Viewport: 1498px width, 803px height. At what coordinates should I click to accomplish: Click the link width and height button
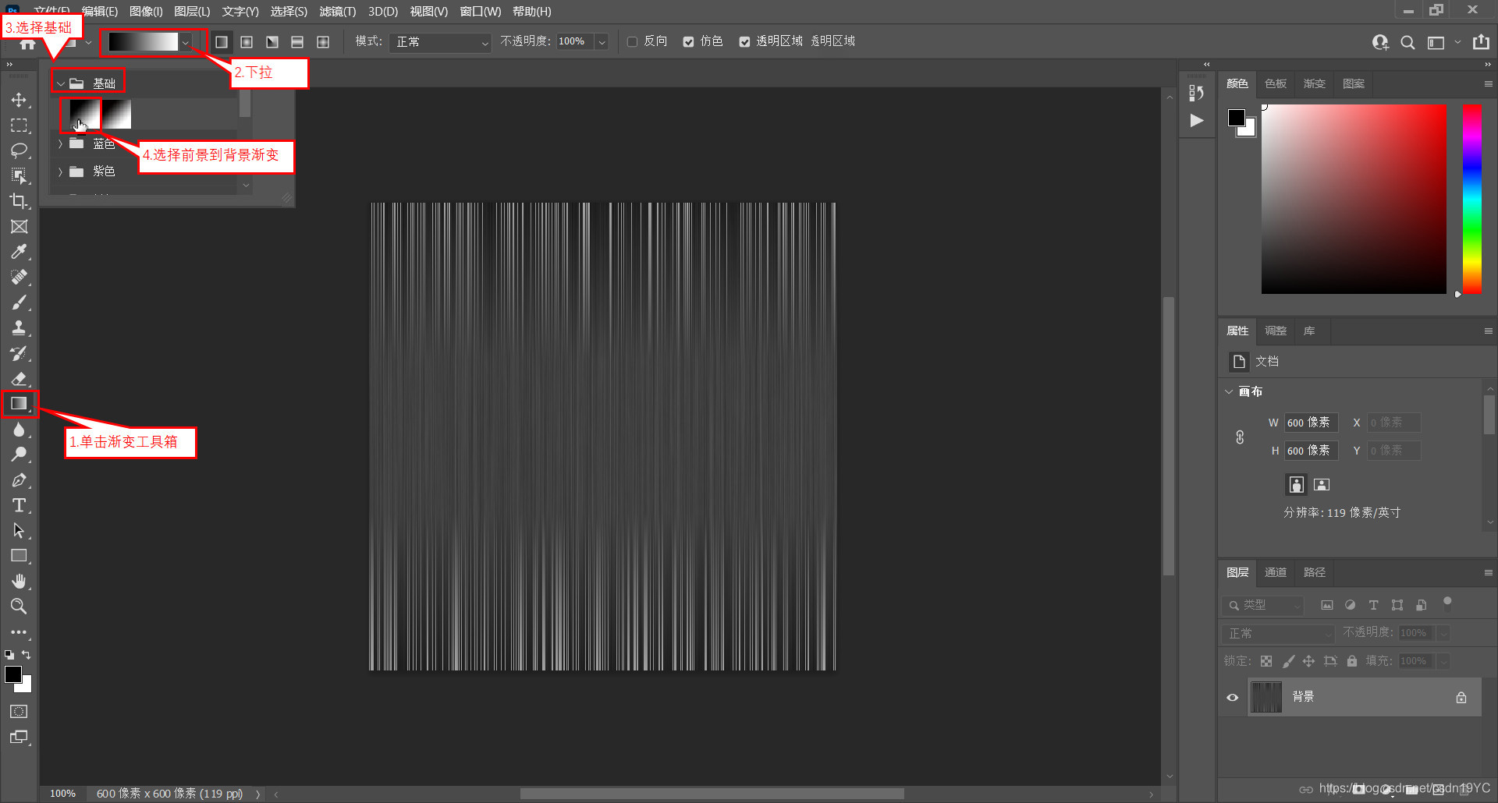[1240, 437]
